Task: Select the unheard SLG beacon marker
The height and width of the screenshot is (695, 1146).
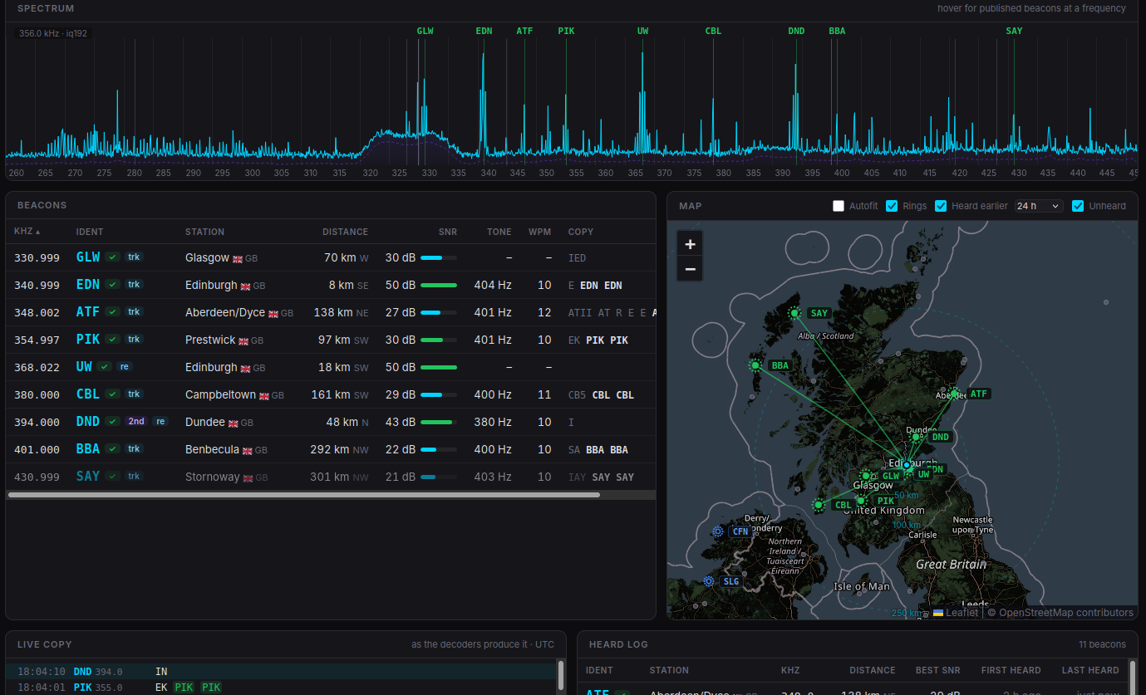Action: (709, 581)
